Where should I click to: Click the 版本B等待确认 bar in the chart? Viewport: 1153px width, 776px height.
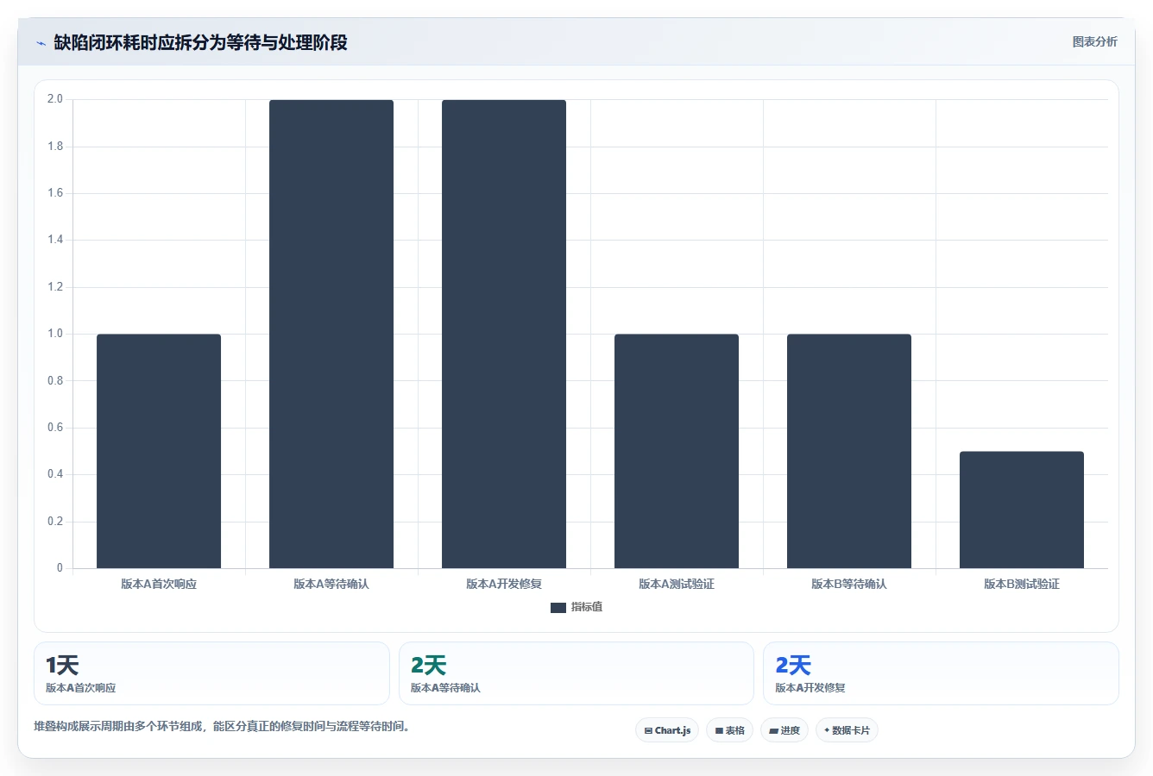coord(849,451)
